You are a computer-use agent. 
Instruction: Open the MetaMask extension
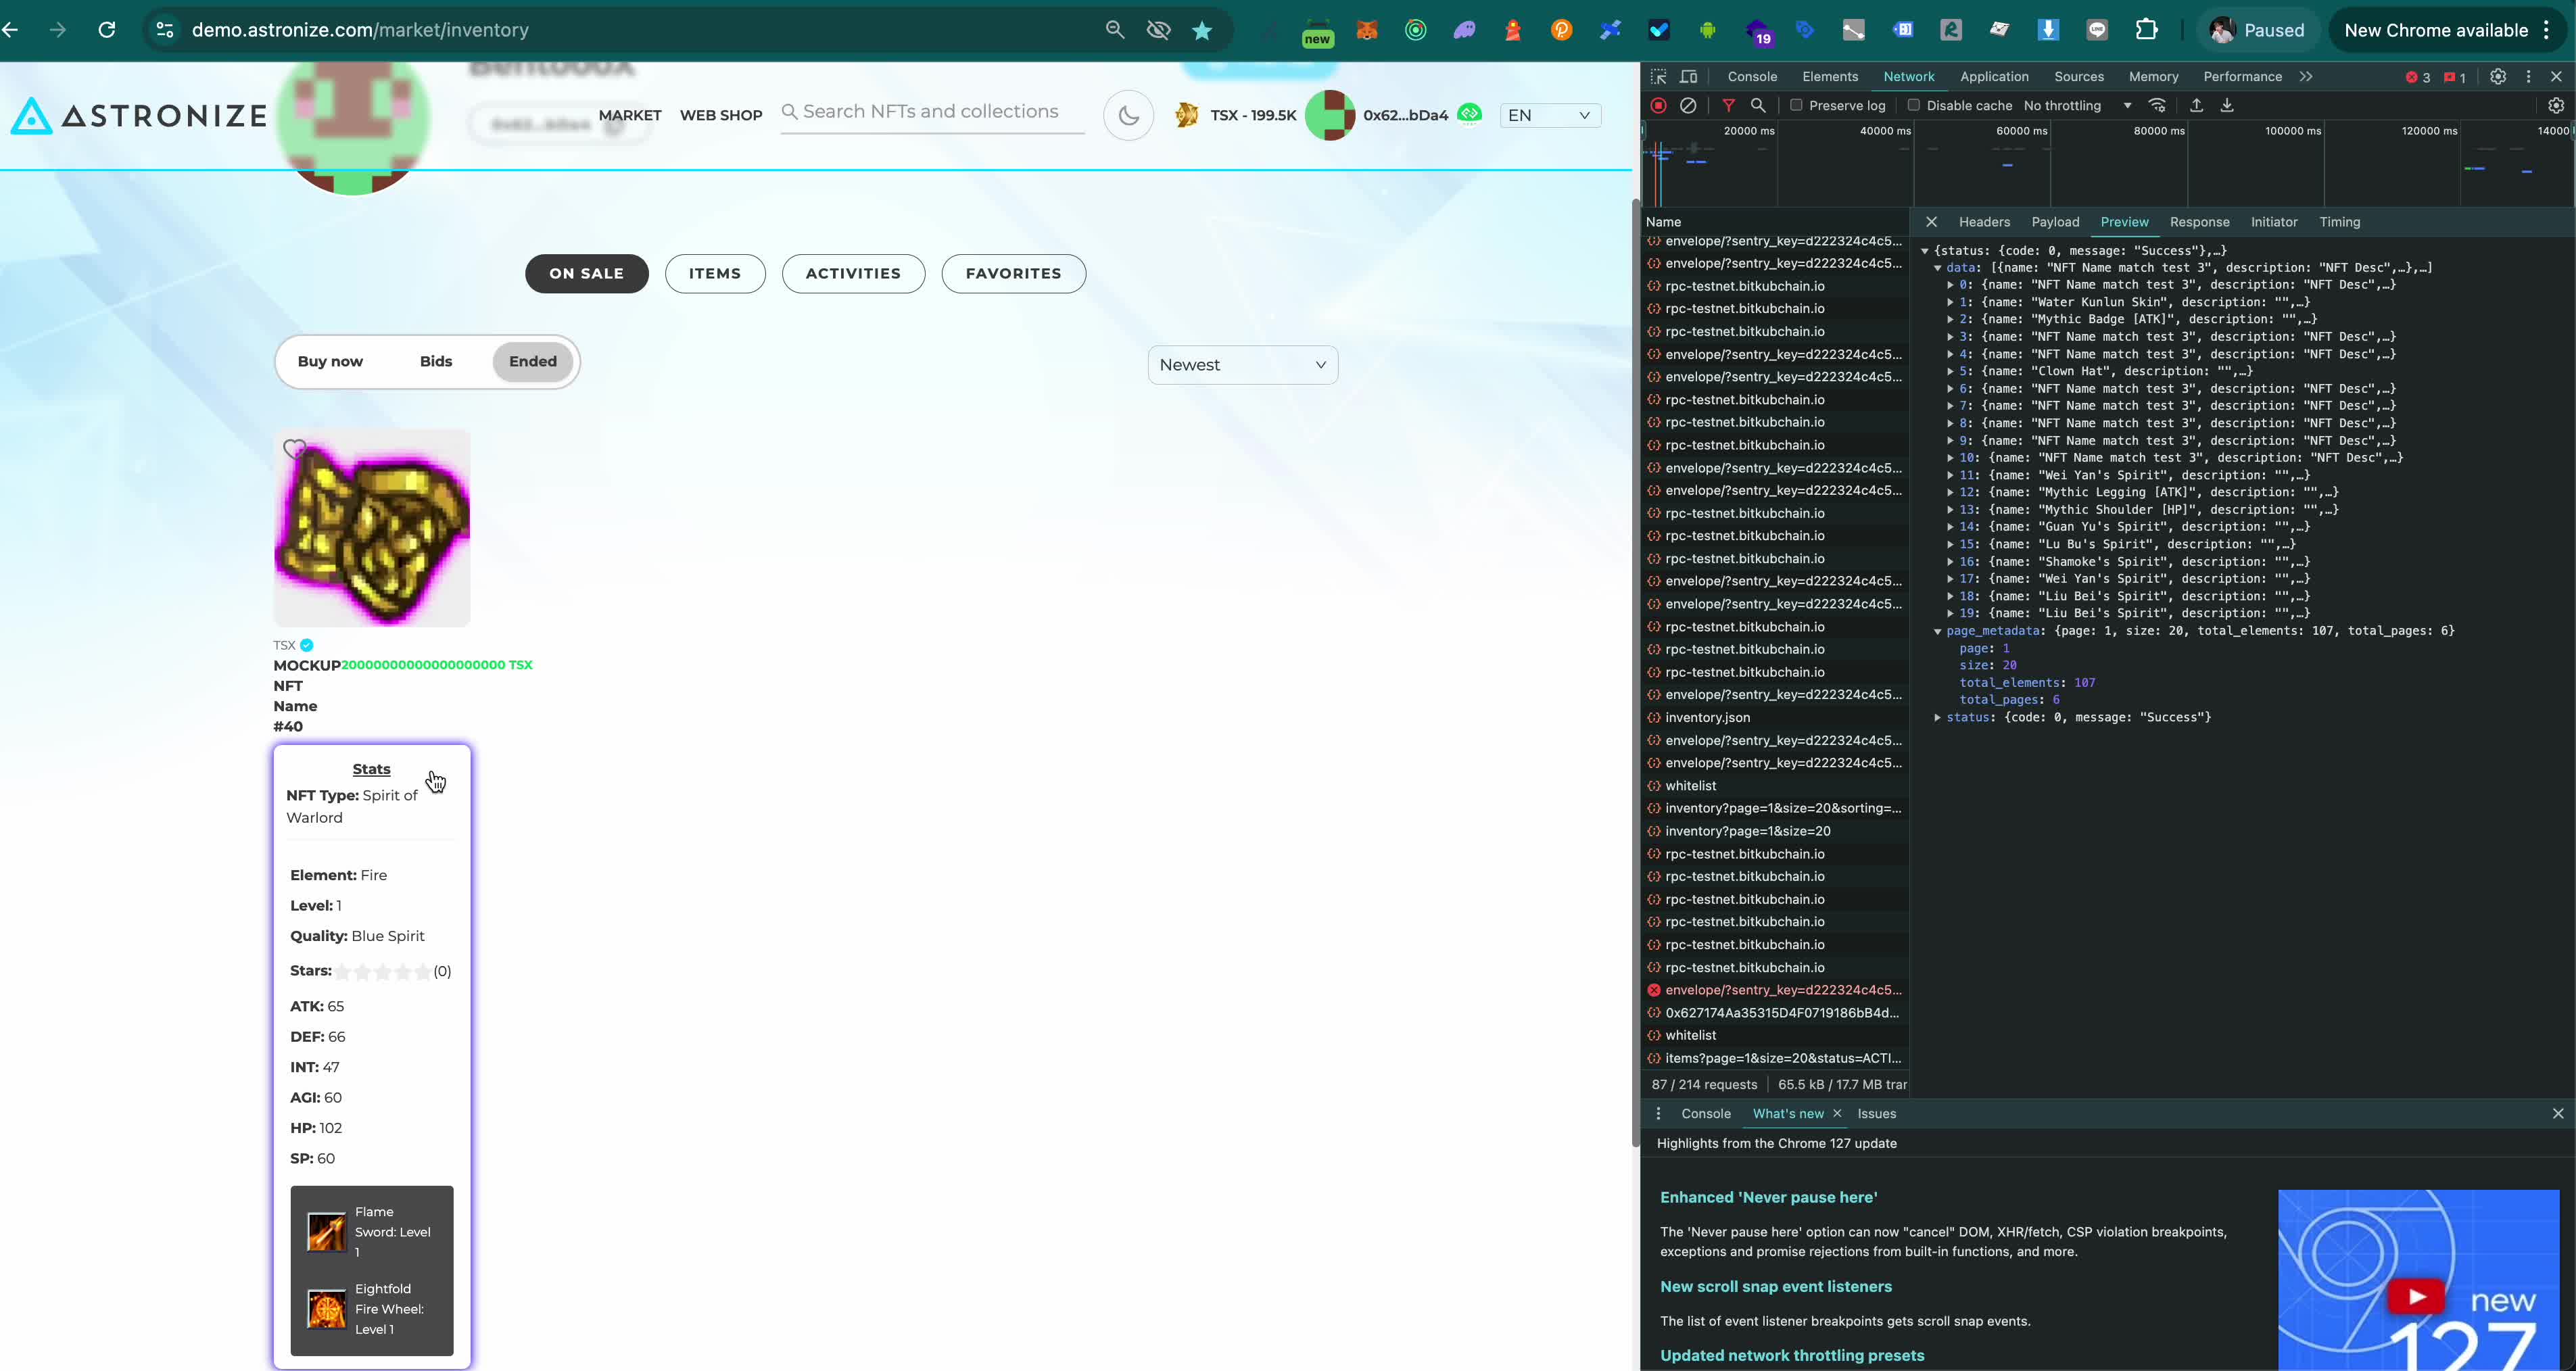pyautogui.click(x=1367, y=30)
